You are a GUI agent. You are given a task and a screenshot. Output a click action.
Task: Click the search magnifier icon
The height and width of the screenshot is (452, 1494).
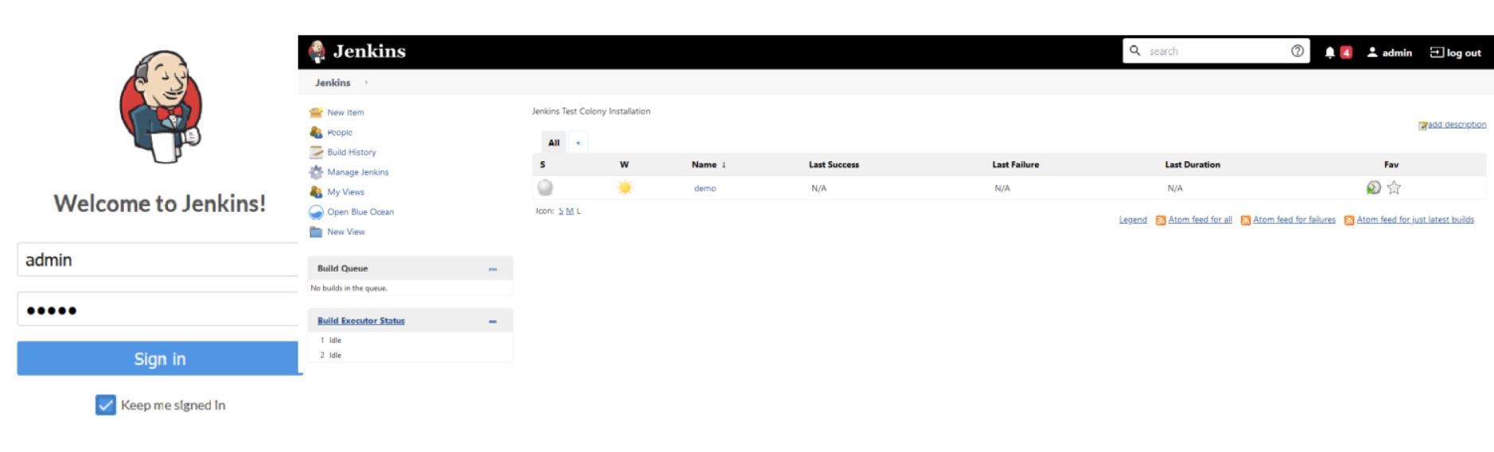click(1135, 50)
